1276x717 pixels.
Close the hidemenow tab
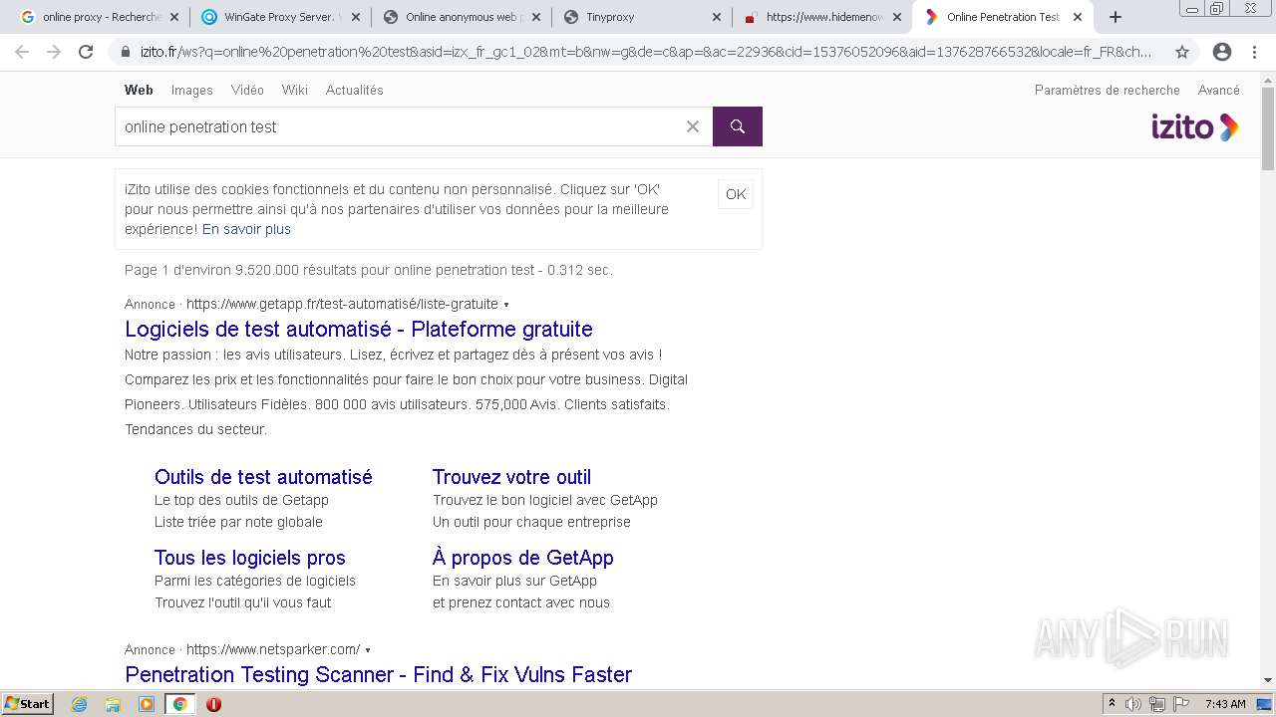click(x=896, y=17)
